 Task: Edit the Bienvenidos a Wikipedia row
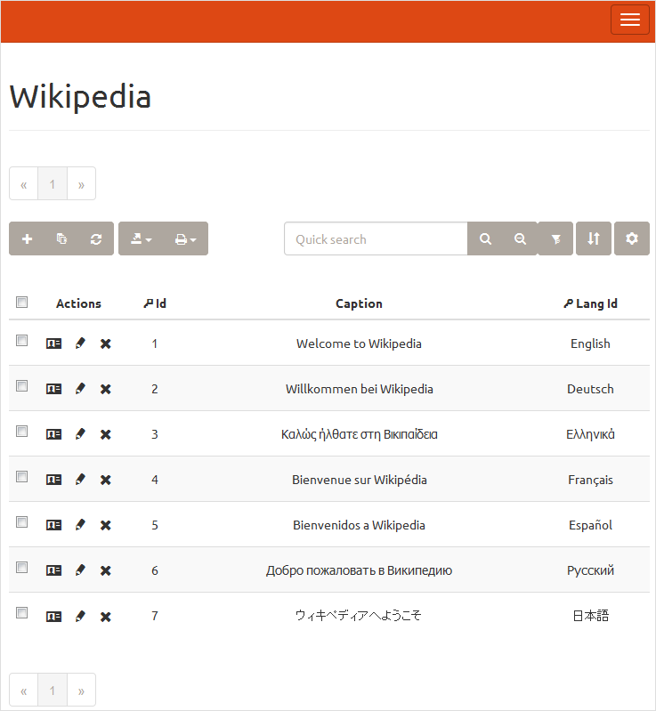[80, 525]
